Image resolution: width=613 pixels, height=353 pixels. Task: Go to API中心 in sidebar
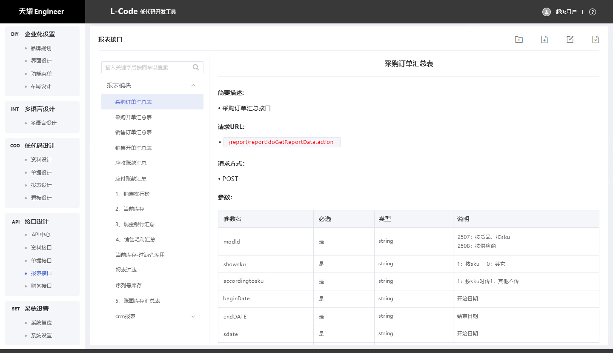click(41, 235)
